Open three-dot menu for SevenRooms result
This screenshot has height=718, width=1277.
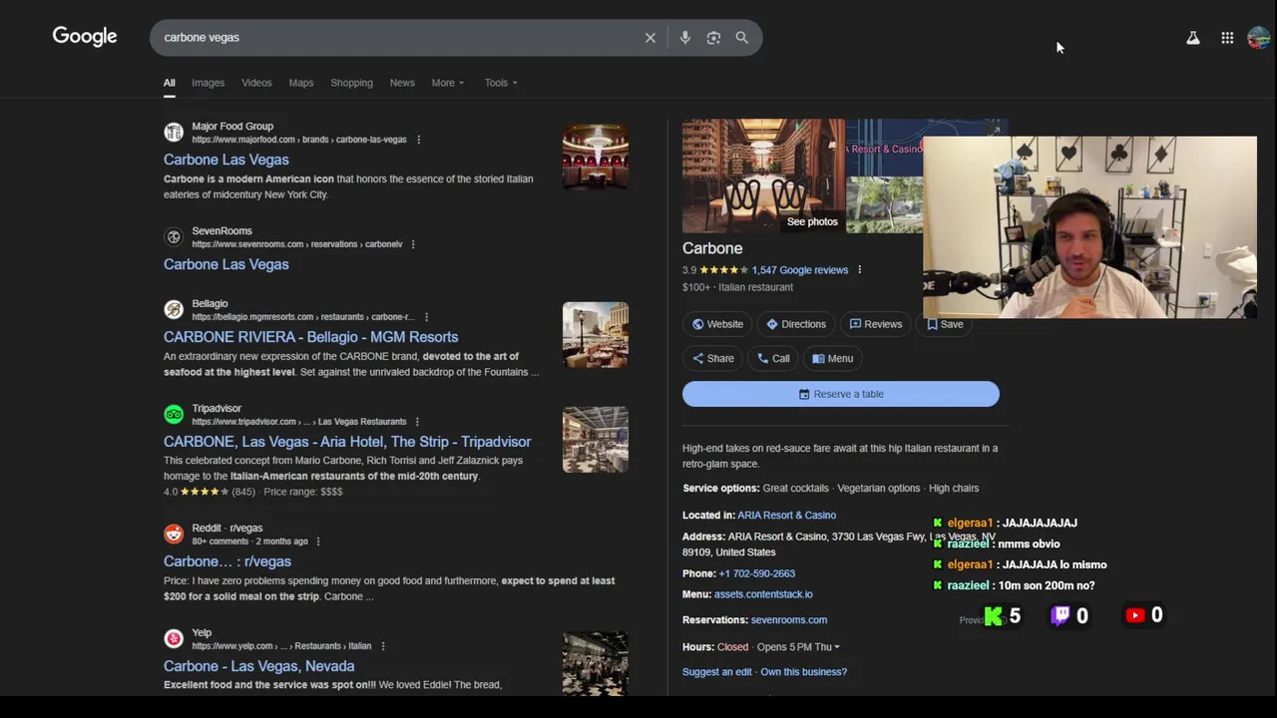(x=413, y=244)
